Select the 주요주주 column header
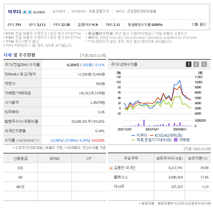 [x=131, y=158]
